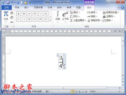Open zoom dialog from 100% label
126x95 pixels.
(92, 91)
